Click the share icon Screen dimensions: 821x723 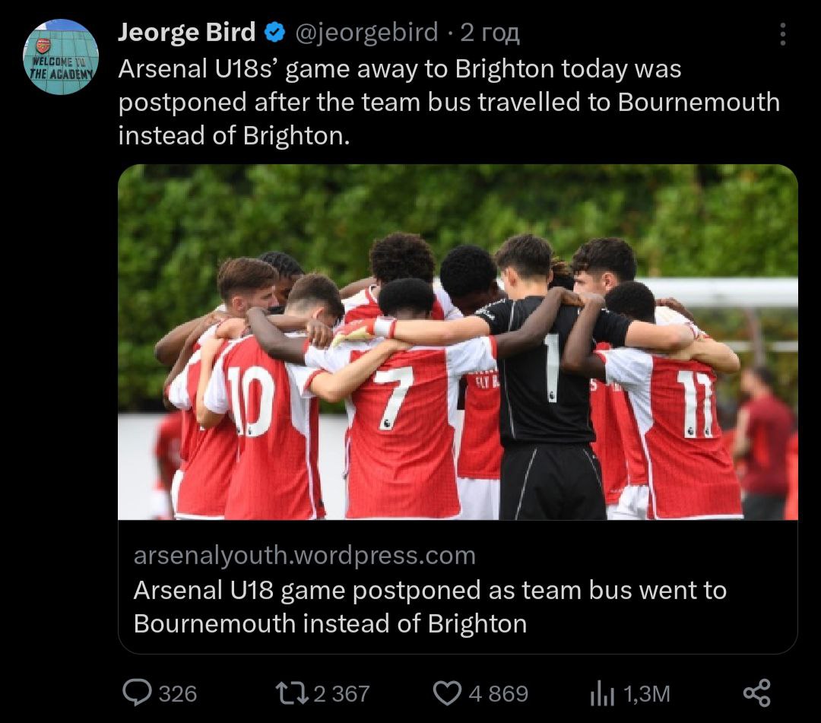756,693
